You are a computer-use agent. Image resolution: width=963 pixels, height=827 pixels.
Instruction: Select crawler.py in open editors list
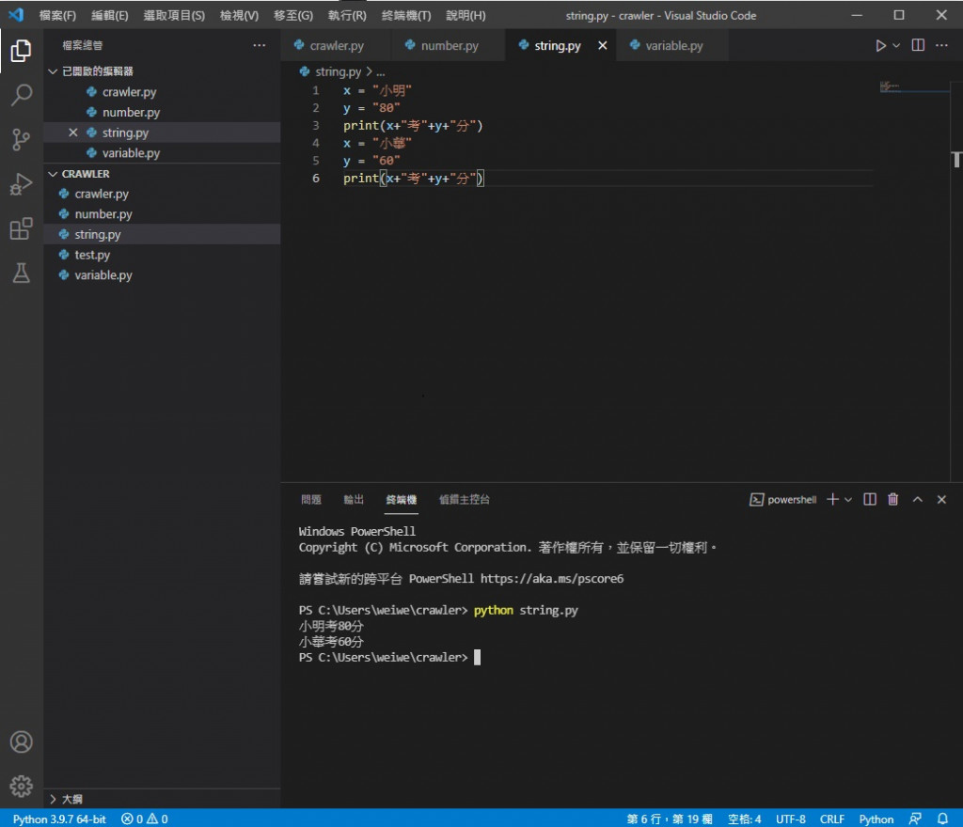(x=162, y=92)
